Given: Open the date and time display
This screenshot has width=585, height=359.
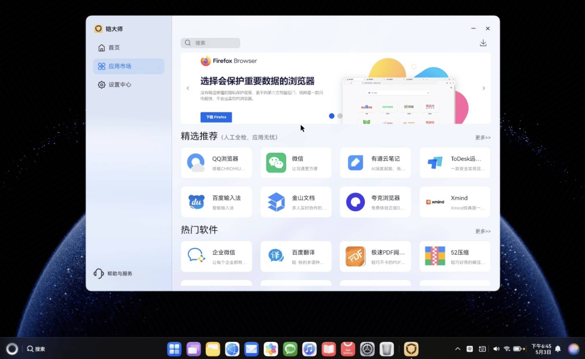Looking at the screenshot, I should tap(542, 349).
